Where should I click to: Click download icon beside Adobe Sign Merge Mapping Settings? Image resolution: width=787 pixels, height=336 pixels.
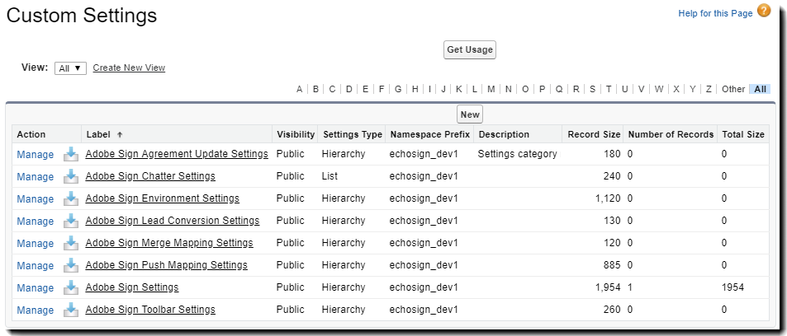tap(70, 243)
